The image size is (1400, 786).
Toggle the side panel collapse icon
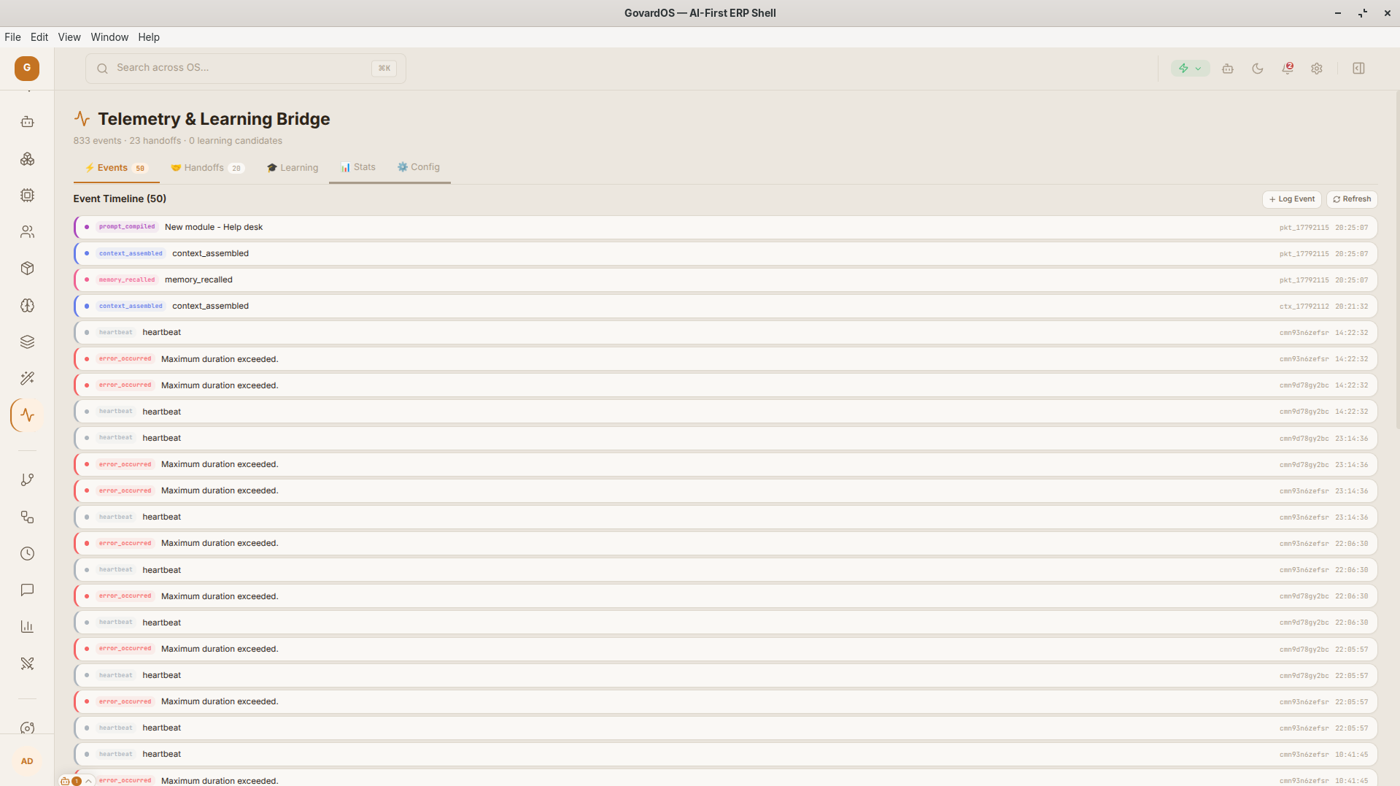click(x=1358, y=69)
